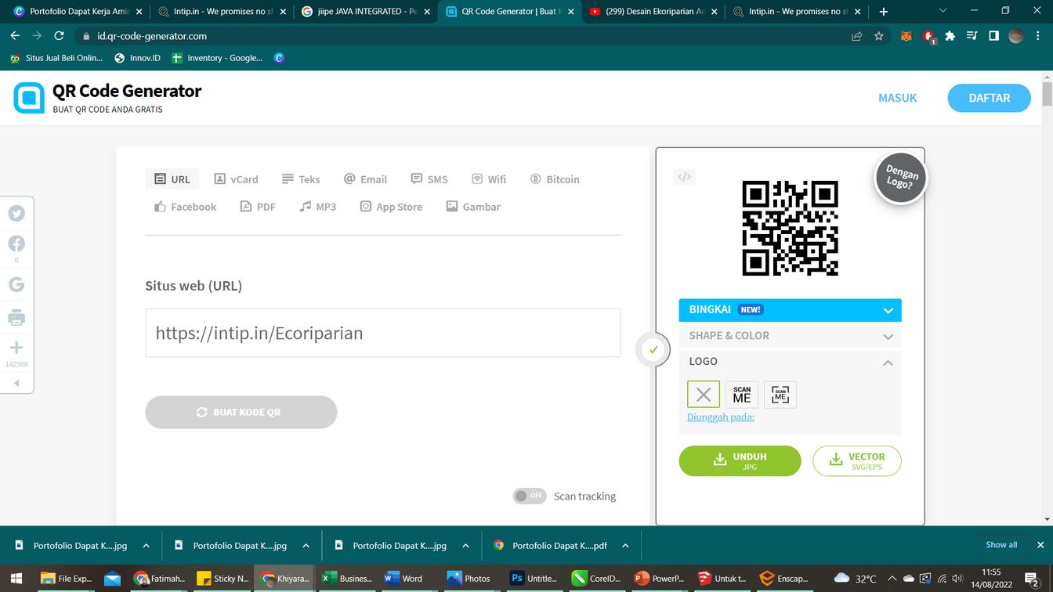Select the PDF type tab
The width and height of the screenshot is (1053, 592).
click(x=258, y=207)
